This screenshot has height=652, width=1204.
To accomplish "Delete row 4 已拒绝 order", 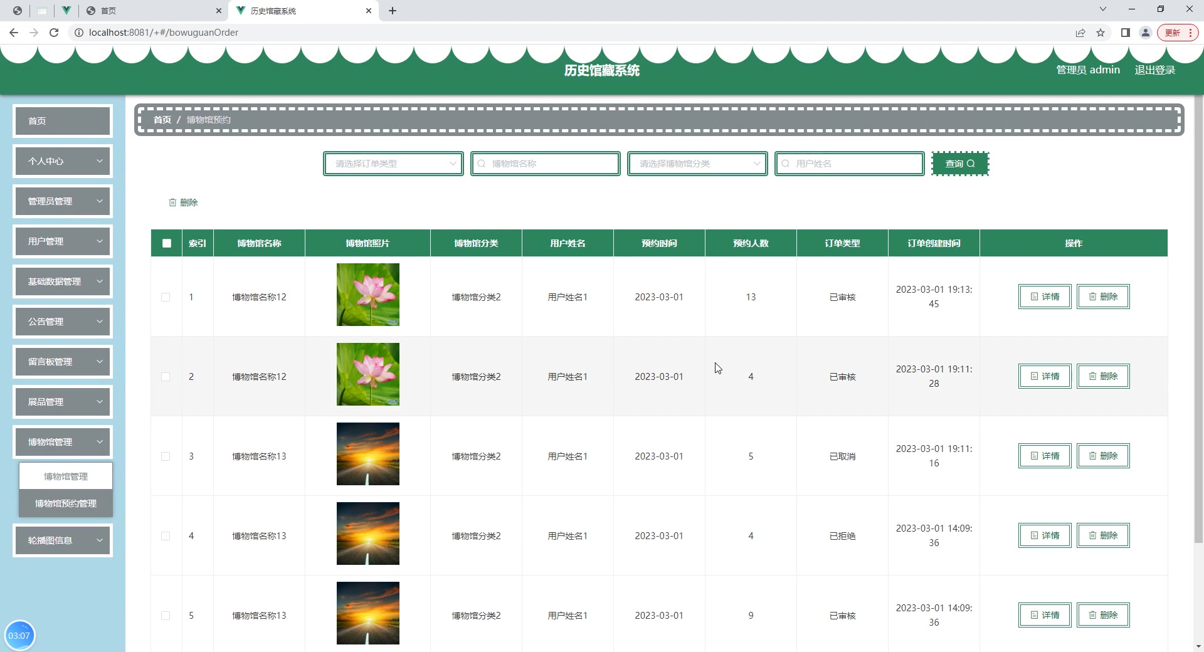I will 1103,535.
